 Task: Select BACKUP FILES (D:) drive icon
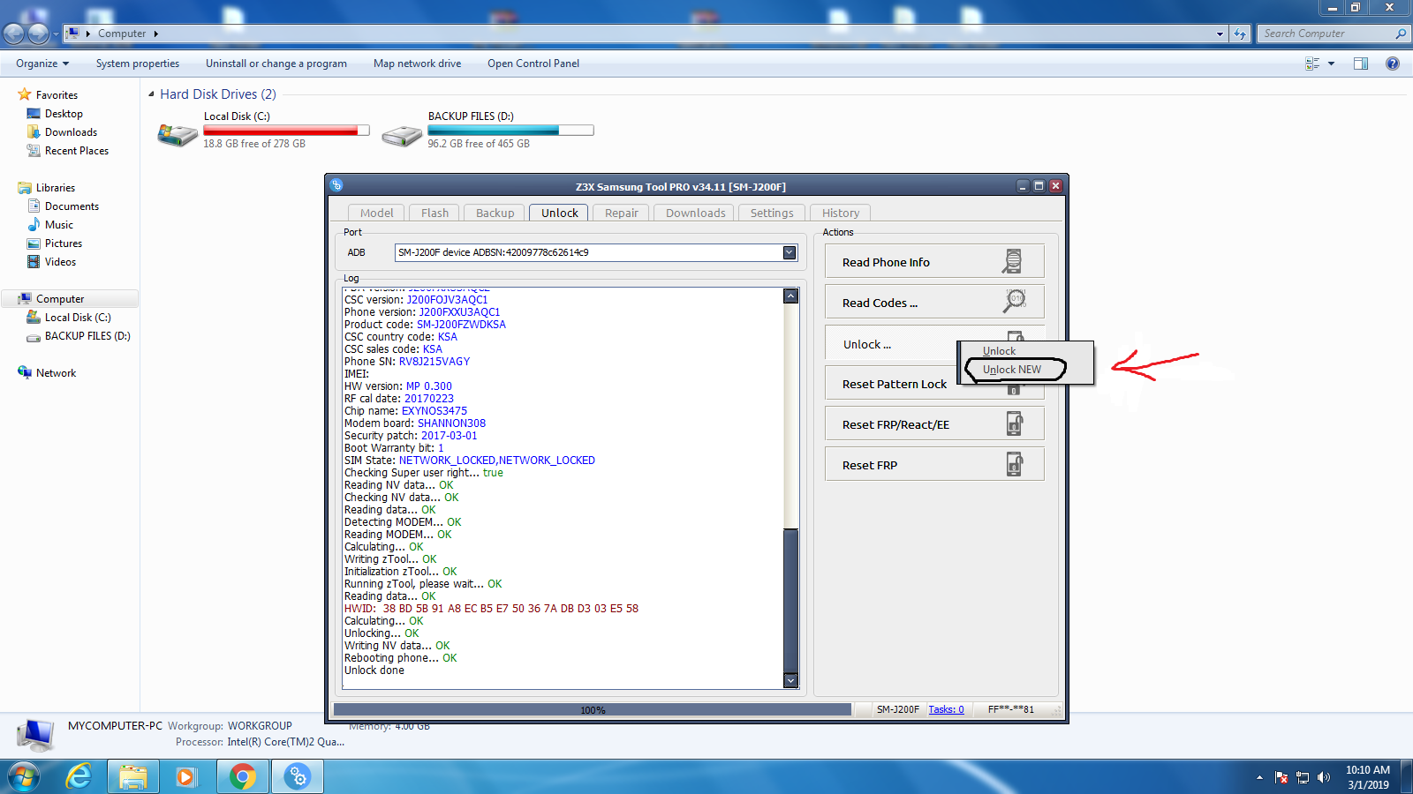point(403,134)
